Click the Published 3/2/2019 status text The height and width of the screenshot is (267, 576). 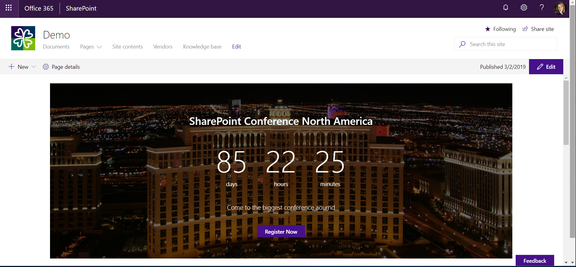[x=503, y=67]
